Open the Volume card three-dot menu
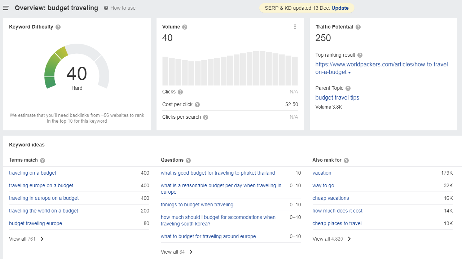 pos(295,27)
